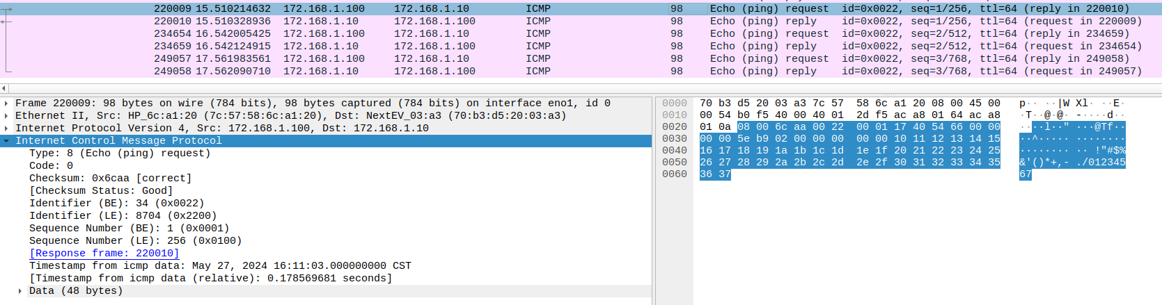The width and height of the screenshot is (1162, 305).
Task: Select the Checksum: 0x6caa field
Action: coord(326,179)
